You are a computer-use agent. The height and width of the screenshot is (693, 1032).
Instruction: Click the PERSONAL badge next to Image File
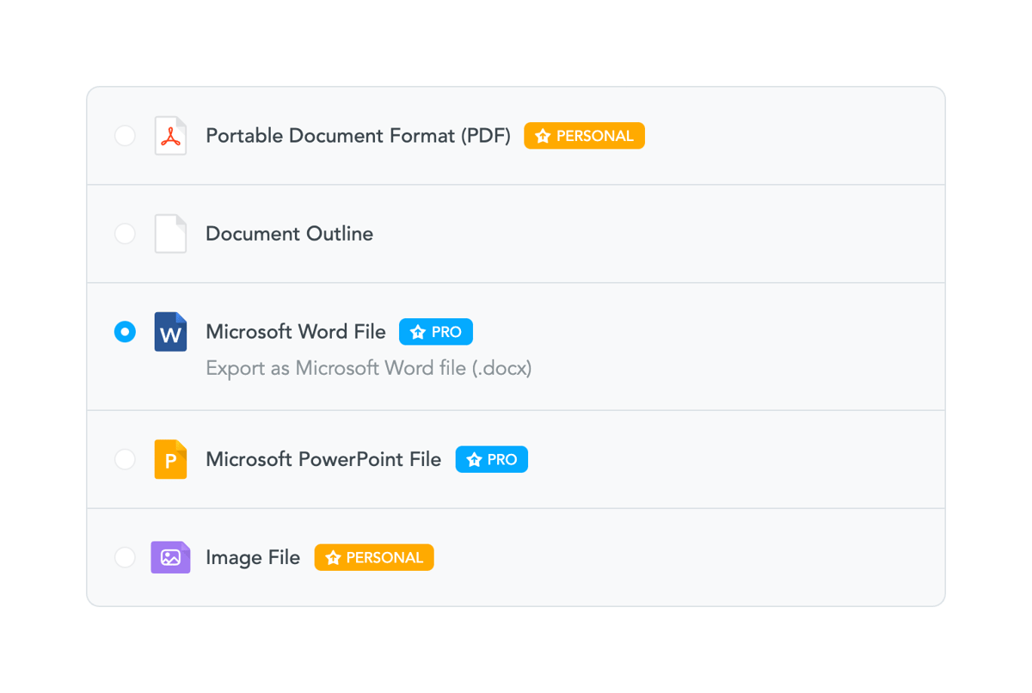[374, 557]
